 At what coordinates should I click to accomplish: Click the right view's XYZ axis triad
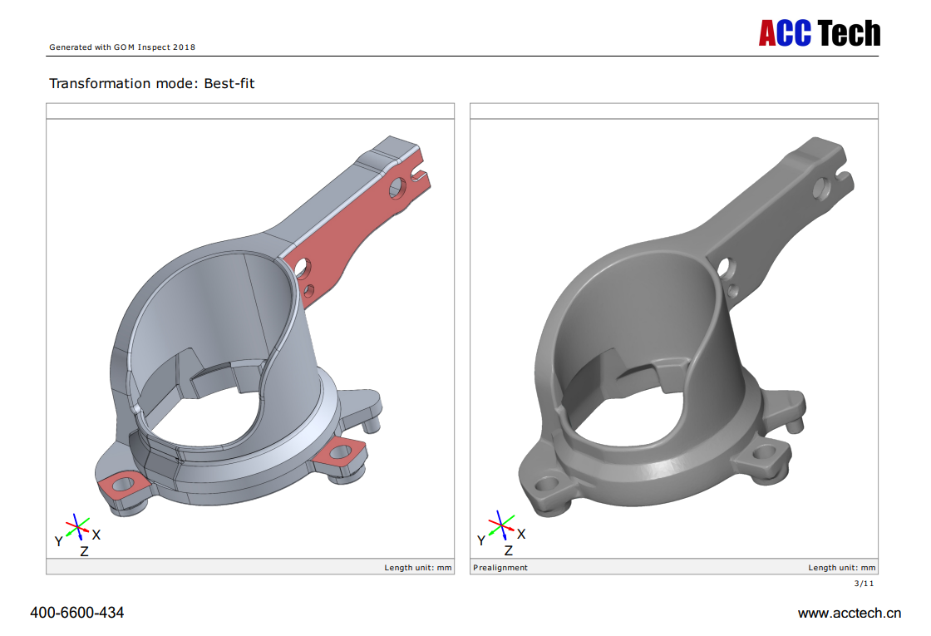502,526
